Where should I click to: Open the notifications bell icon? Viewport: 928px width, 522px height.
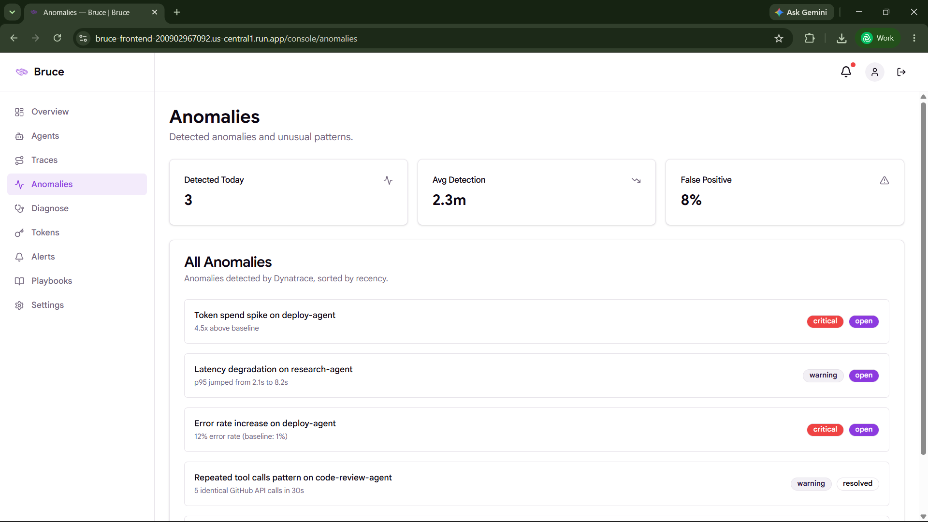pyautogui.click(x=846, y=72)
